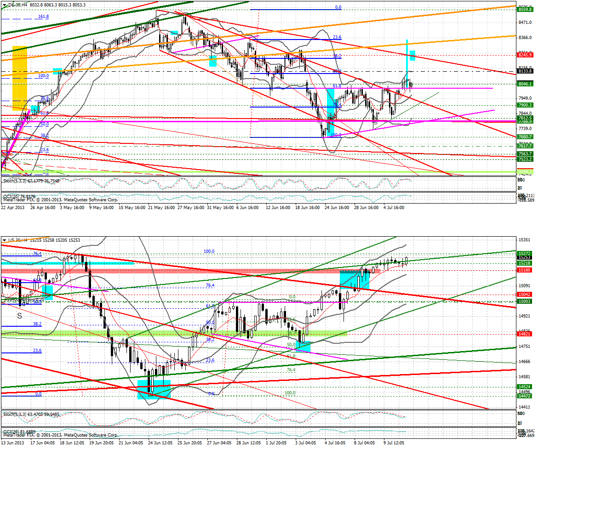Click the green 8046.1 price label

pos(525,84)
